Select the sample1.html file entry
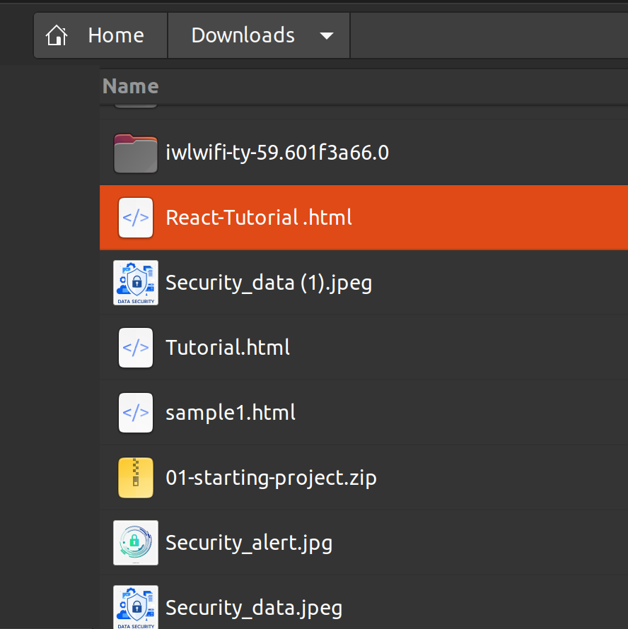 (231, 413)
